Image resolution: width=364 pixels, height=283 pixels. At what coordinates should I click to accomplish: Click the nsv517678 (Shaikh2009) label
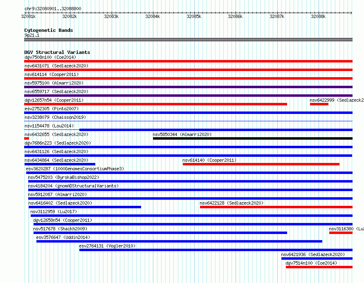pyautogui.click(x=61, y=229)
